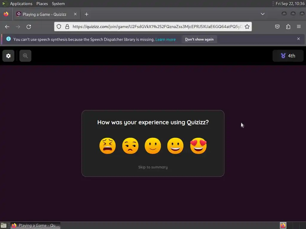Close the Playing a Game tab

[75, 14]
